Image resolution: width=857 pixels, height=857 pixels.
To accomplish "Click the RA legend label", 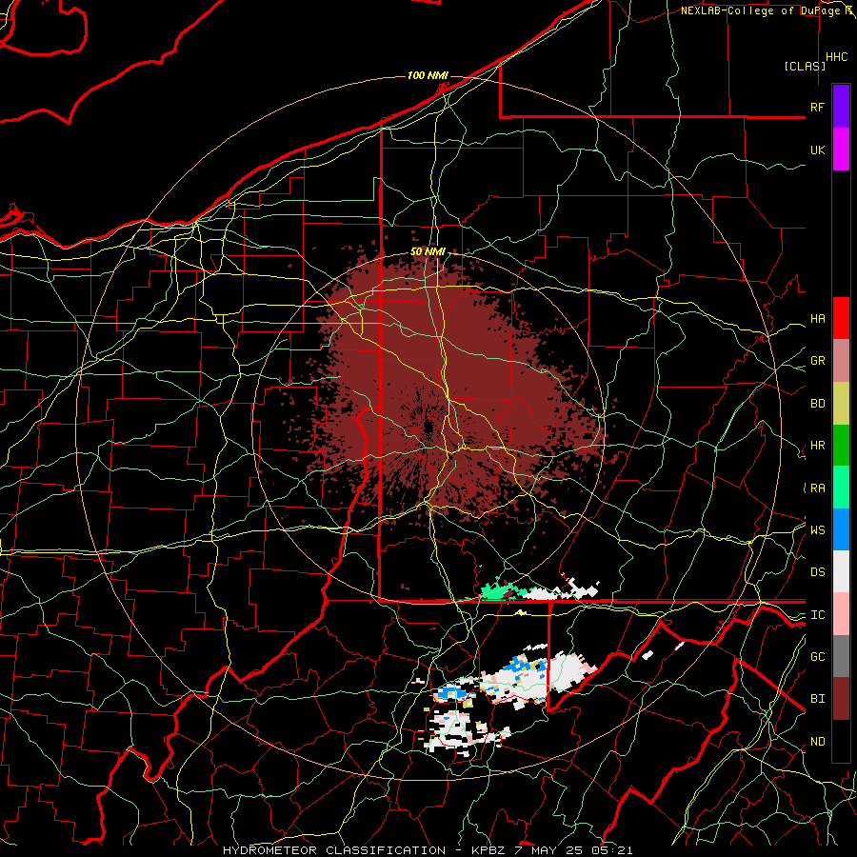I will [x=817, y=488].
